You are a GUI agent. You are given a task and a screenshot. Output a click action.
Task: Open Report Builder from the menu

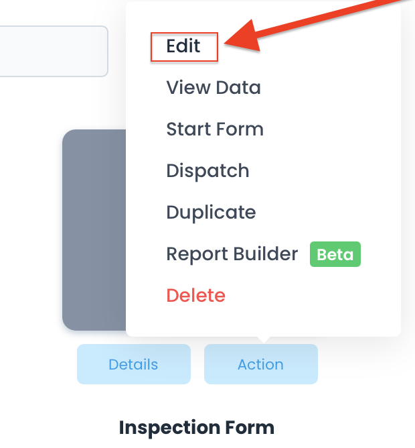[x=232, y=254]
